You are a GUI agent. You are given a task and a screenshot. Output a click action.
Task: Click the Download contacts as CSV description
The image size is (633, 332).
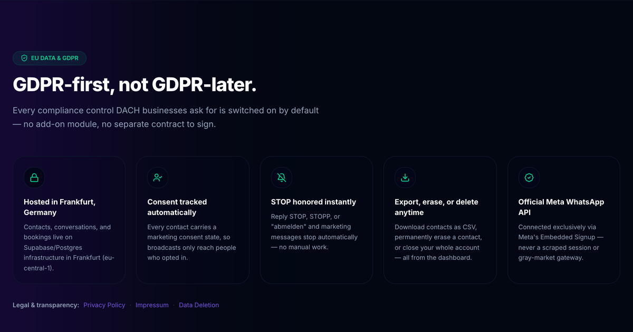click(x=437, y=242)
